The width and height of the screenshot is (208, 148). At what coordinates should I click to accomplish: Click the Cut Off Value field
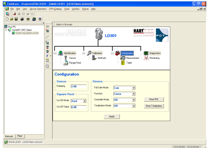(x=79, y=107)
